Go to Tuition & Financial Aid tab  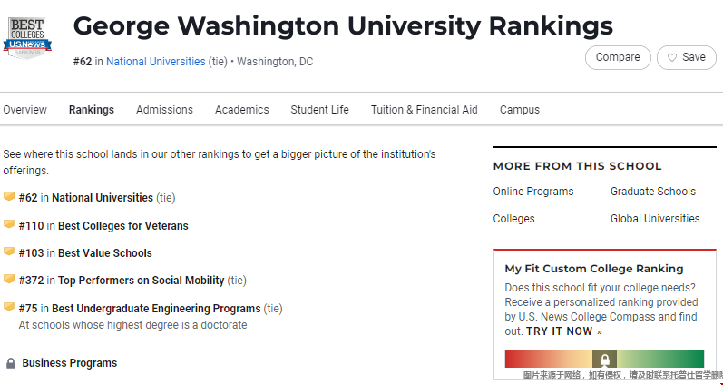[x=424, y=110]
